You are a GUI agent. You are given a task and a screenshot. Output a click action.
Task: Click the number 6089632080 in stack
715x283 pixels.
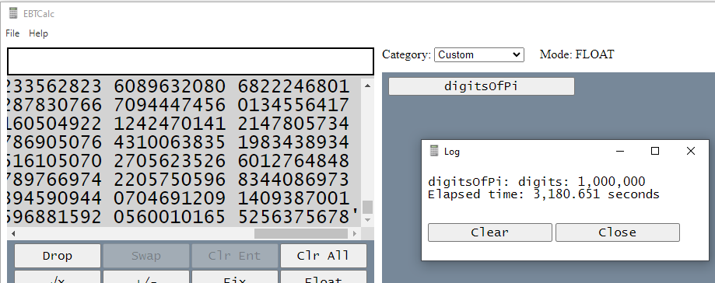(x=170, y=86)
